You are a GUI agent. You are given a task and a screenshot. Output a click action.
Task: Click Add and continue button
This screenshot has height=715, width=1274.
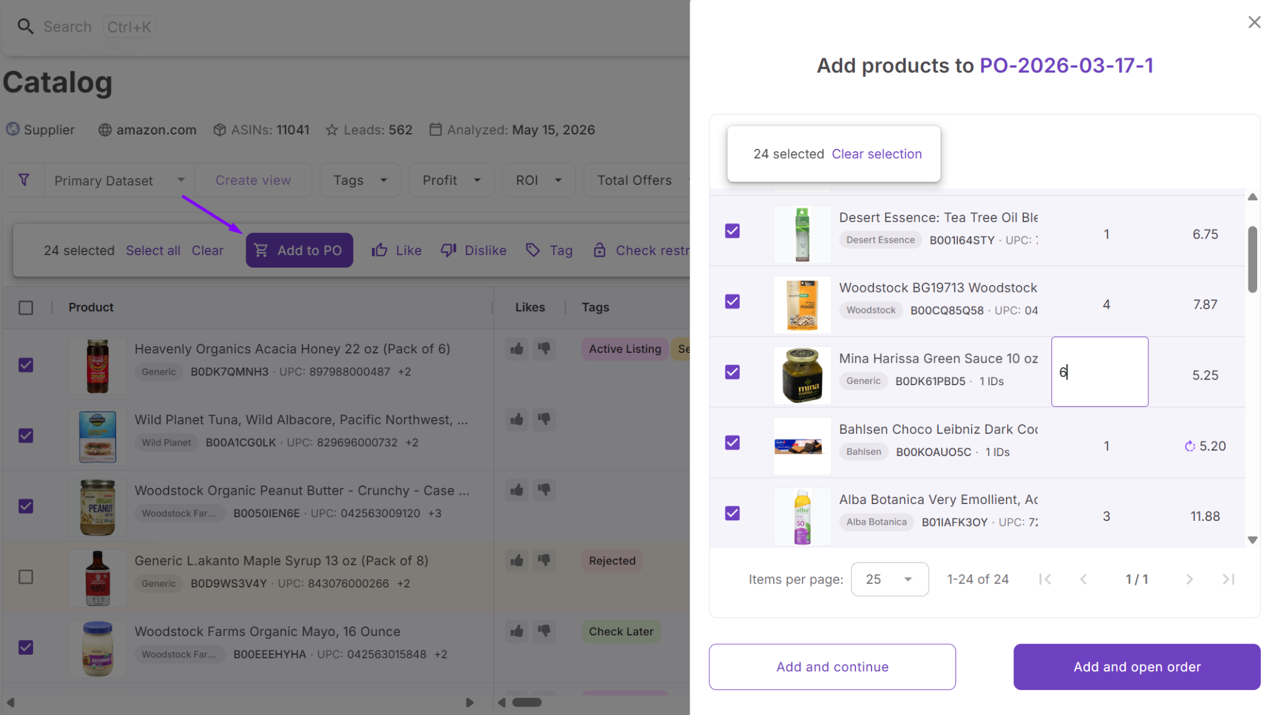(x=832, y=666)
